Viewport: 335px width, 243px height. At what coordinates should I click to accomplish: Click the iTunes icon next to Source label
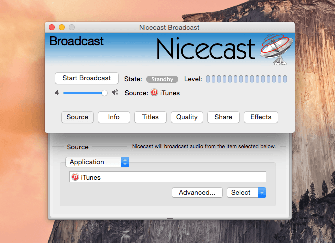coord(154,93)
